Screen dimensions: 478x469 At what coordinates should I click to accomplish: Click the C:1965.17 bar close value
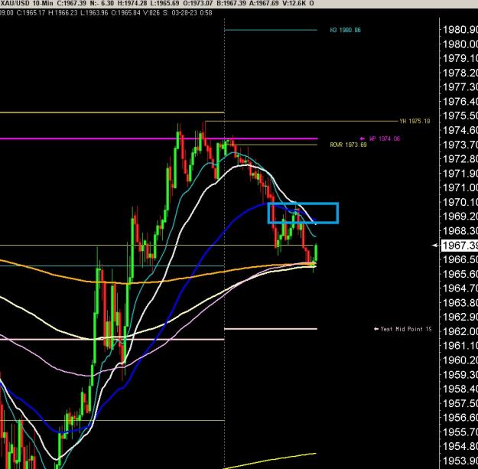tap(31, 13)
